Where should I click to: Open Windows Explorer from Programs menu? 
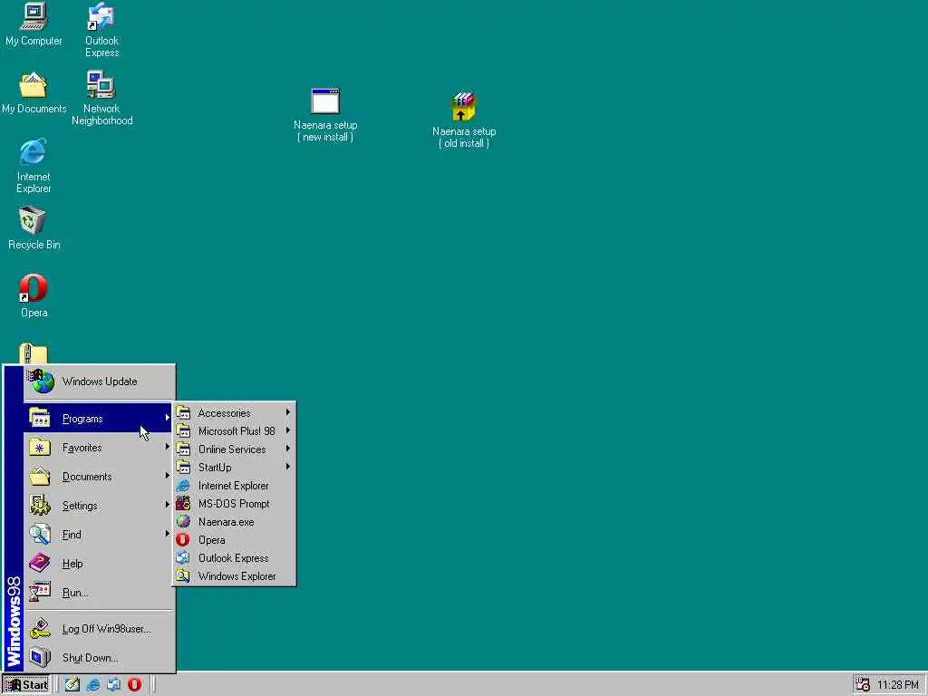coord(234,575)
